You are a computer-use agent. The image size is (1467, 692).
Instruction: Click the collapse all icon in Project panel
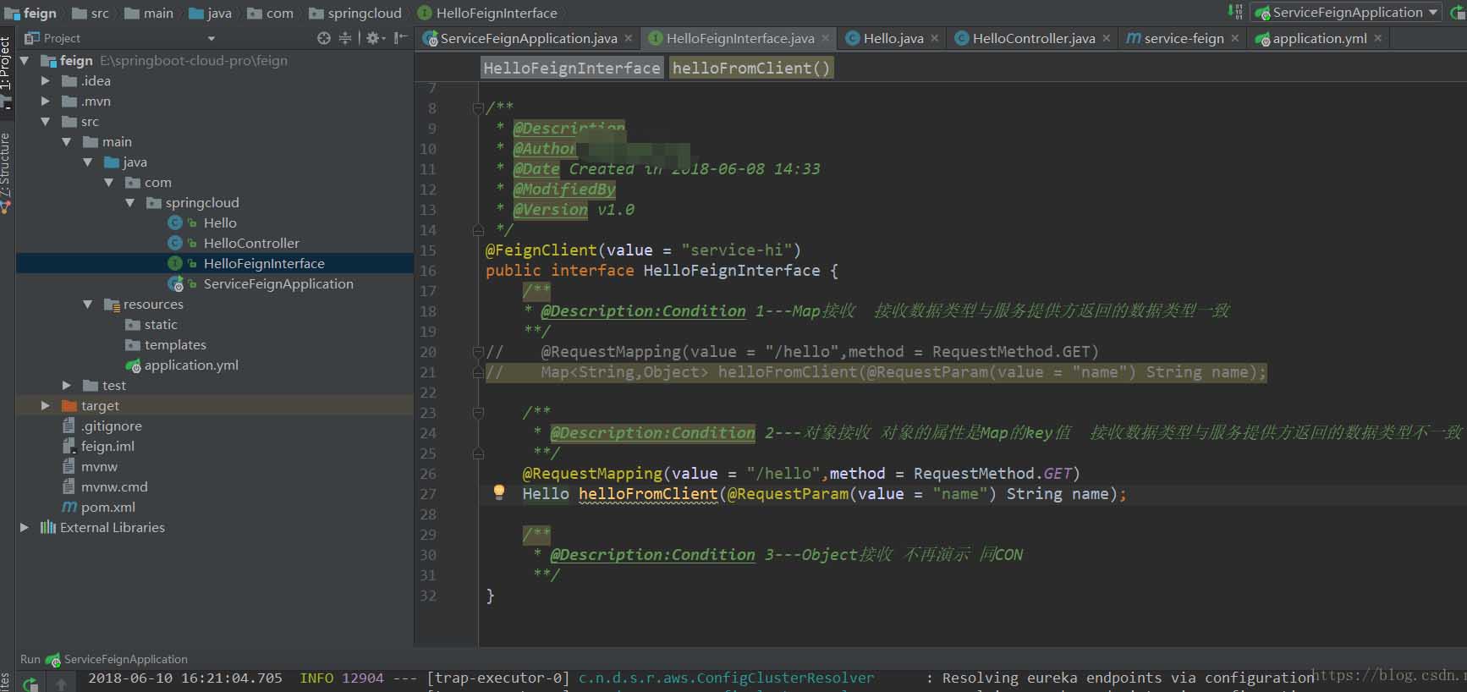point(345,38)
